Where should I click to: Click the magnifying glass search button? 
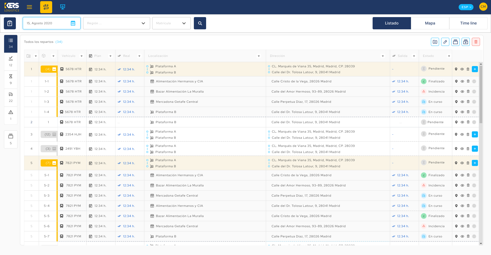pos(200,23)
